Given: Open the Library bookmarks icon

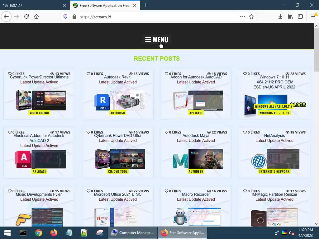Looking at the screenshot, I should click(290, 17).
